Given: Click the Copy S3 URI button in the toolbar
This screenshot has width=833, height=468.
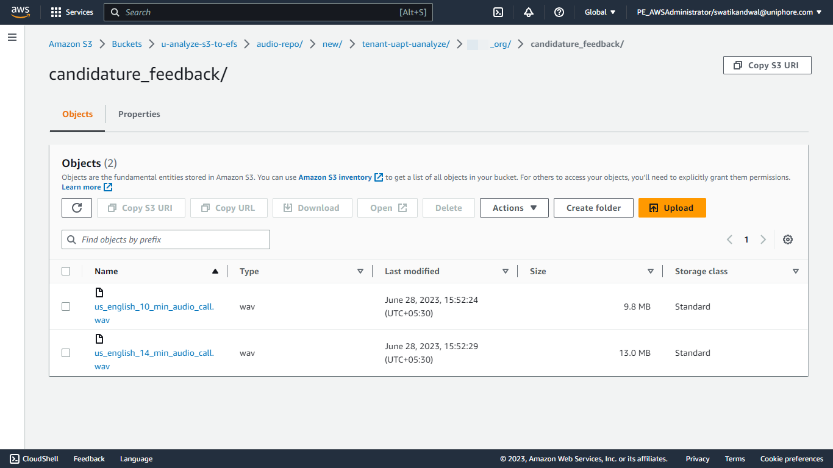Looking at the screenshot, I should click(x=140, y=208).
